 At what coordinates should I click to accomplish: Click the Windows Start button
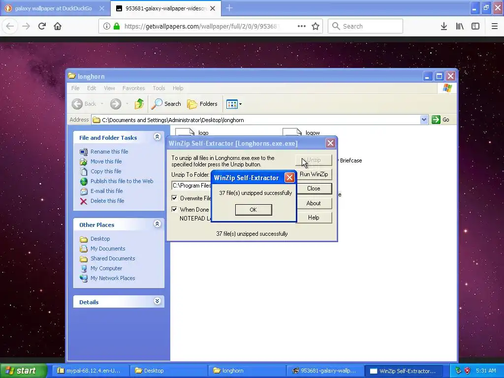click(x=23, y=371)
